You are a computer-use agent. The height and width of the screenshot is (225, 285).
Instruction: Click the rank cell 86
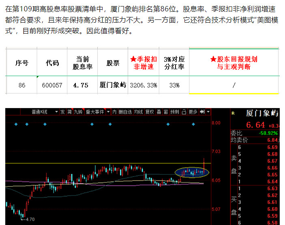pos(22,85)
